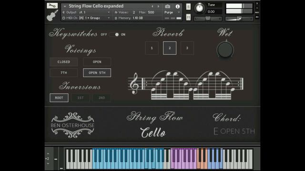Expand the instrument name dropdown arrow

(65, 6)
